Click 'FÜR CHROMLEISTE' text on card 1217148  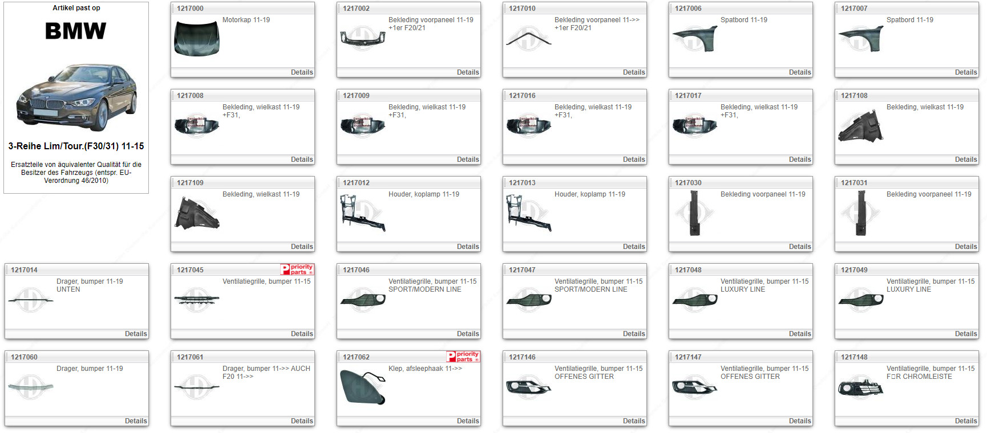pyautogui.click(x=919, y=377)
